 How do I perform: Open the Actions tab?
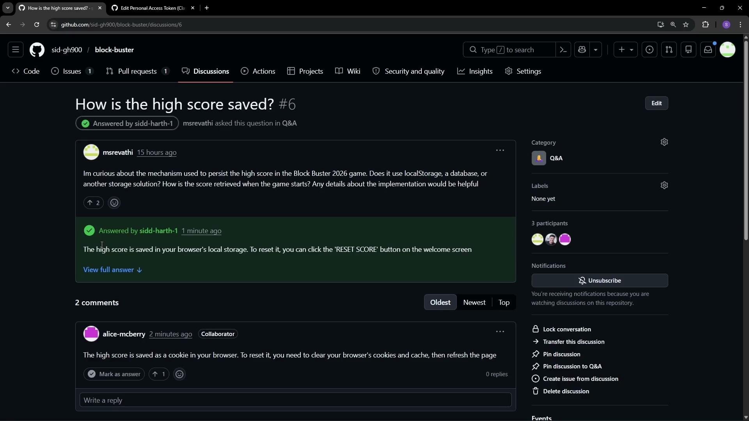click(258, 71)
